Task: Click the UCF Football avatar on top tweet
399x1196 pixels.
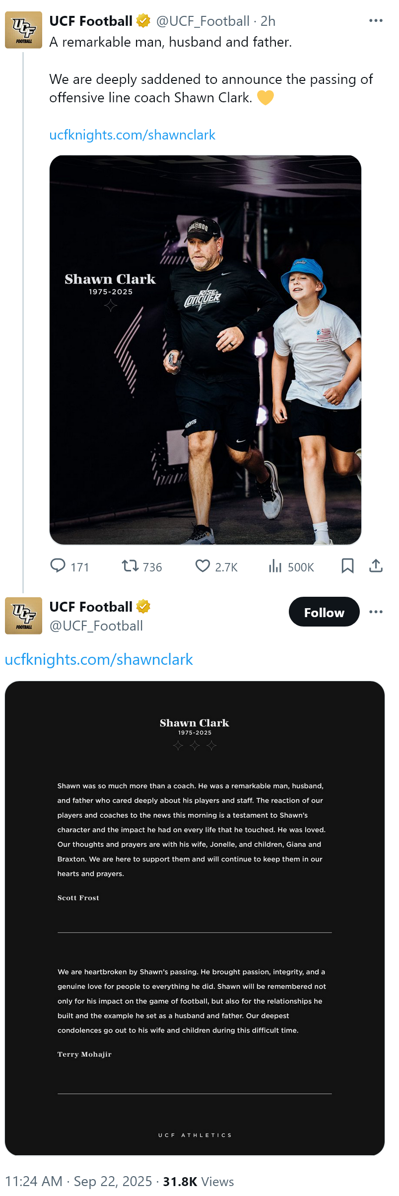Action: [23, 30]
